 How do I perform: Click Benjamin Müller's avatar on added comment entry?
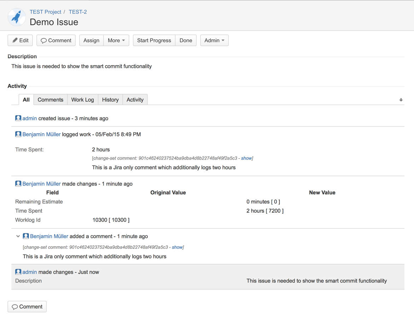click(x=26, y=236)
